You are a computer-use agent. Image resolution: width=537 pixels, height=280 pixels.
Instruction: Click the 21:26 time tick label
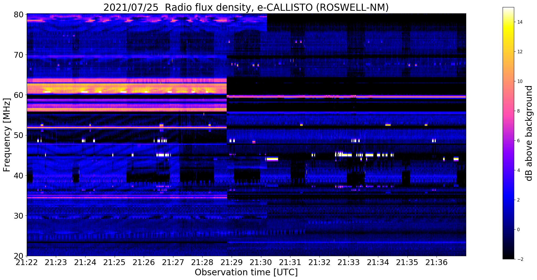click(144, 262)
